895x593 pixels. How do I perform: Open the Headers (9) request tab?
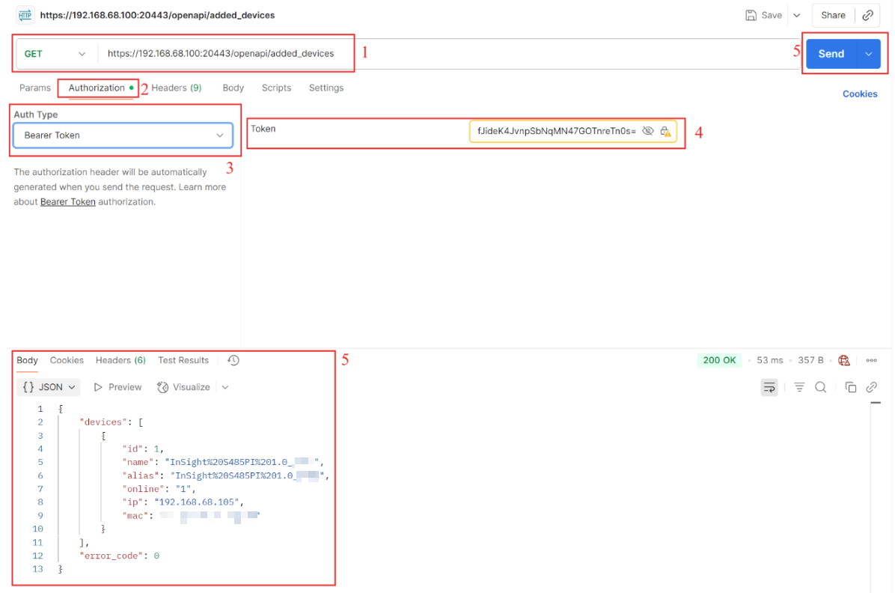pos(177,88)
